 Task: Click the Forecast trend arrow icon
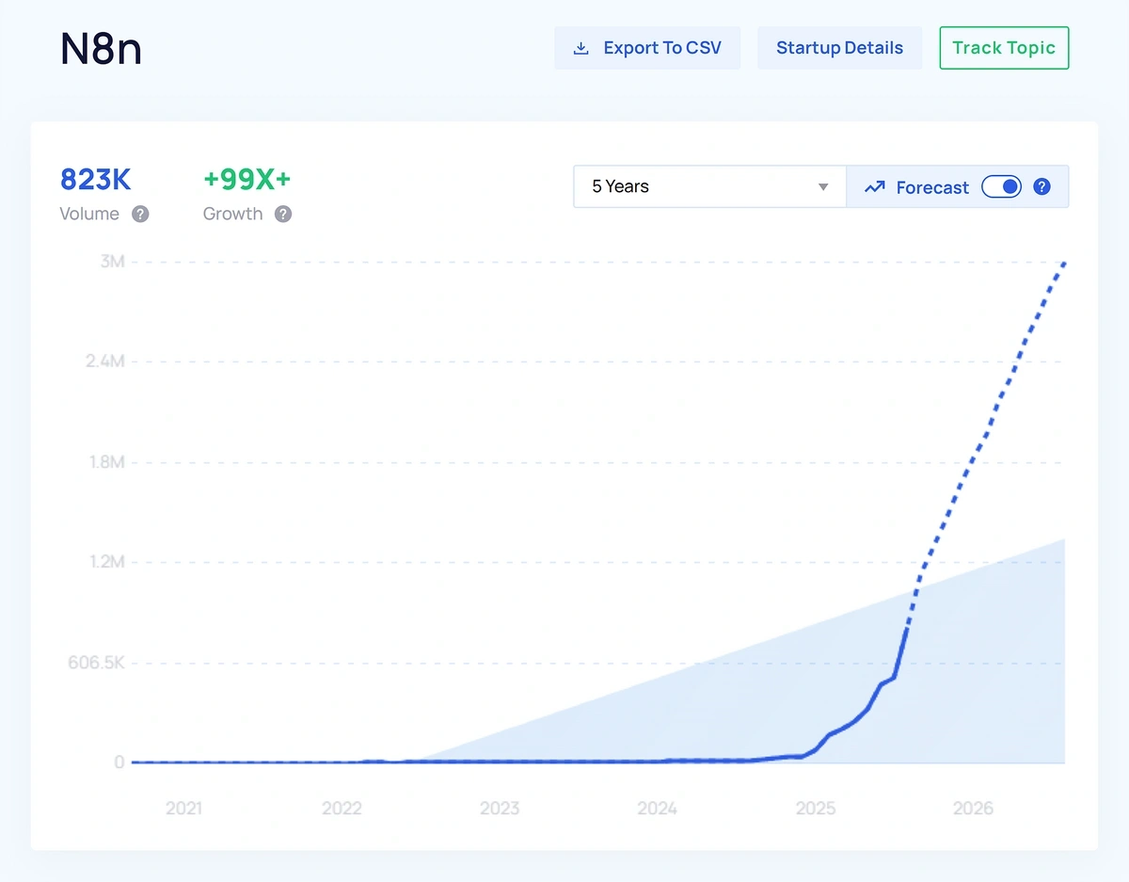click(x=875, y=187)
